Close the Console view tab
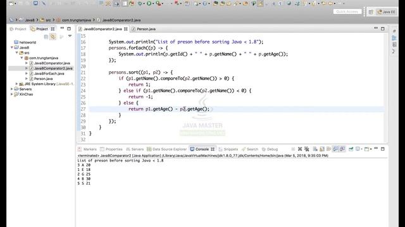The height and width of the screenshot is (227, 405). [213, 149]
